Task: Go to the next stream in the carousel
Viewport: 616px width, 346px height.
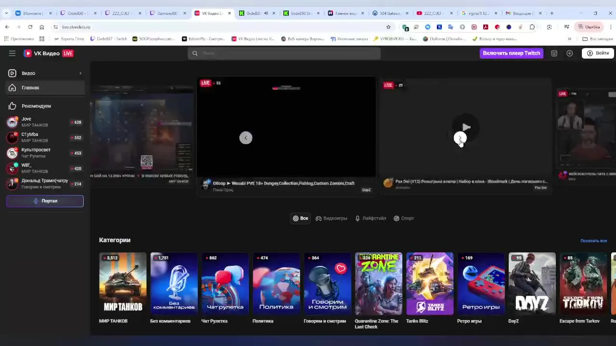Action: point(460,138)
